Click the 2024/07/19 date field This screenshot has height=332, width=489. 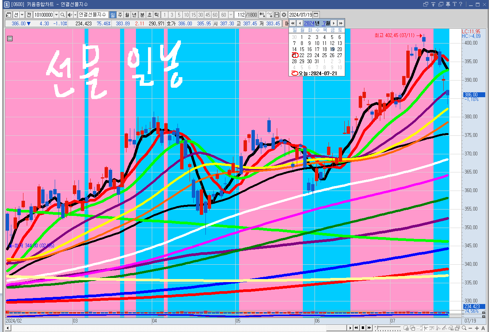(x=301, y=15)
